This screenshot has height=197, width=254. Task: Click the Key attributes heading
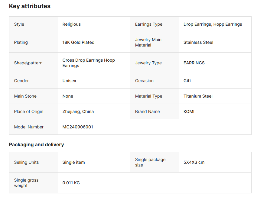pyautogui.click(x=30, y=6)
